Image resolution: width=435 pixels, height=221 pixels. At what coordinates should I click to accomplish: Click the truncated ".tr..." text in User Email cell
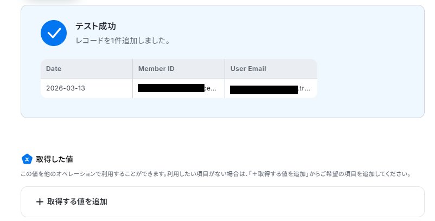(x=305, y=88)
